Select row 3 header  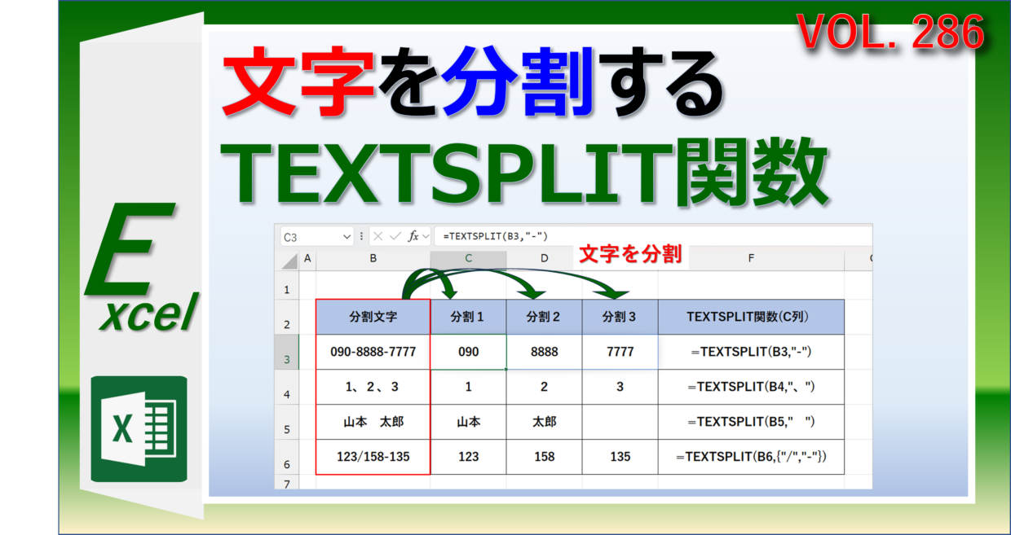point(287,352)
